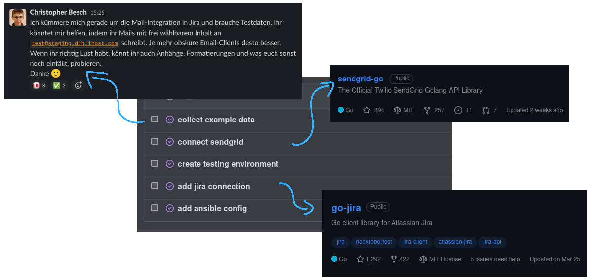The height and width of the screenshot is (280, 591).
Task: Click the test@staging.dth.ihost.com email link
Action: [x=75, y=43]
